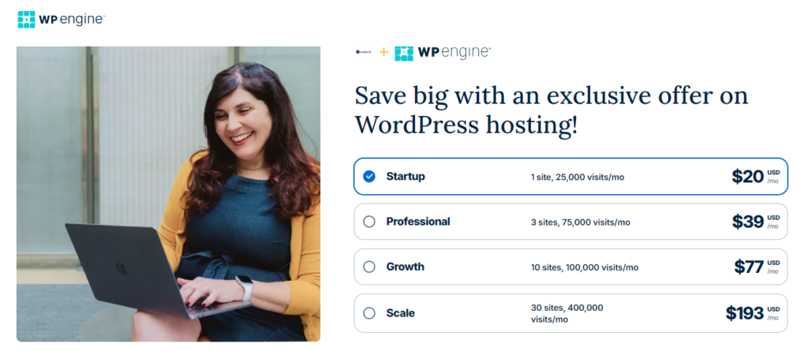808x351 pixels.
Task: Click the Scale plan name label
Action: tap(400, 313)
